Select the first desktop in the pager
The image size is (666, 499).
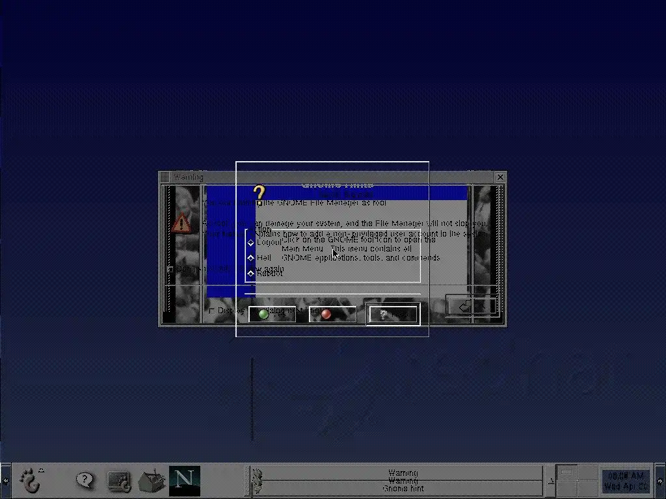[x=566, y=473]
